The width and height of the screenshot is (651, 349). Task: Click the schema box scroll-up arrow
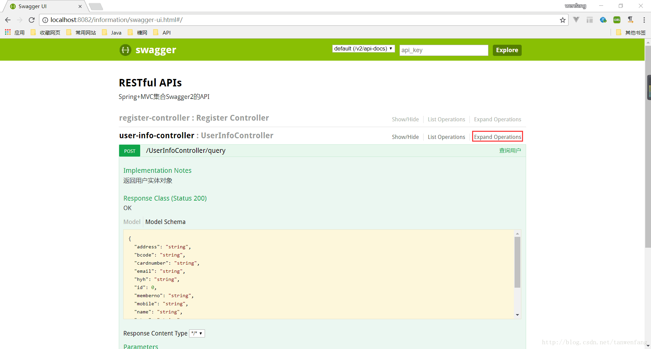click(517, 233)
